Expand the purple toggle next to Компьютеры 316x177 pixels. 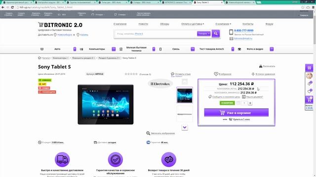tap(114, 49)
